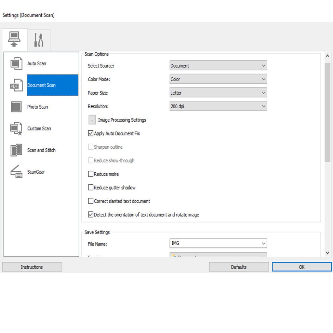Click the File Name input field
This screenshot has height=333, width=333.
coord(215,243)
